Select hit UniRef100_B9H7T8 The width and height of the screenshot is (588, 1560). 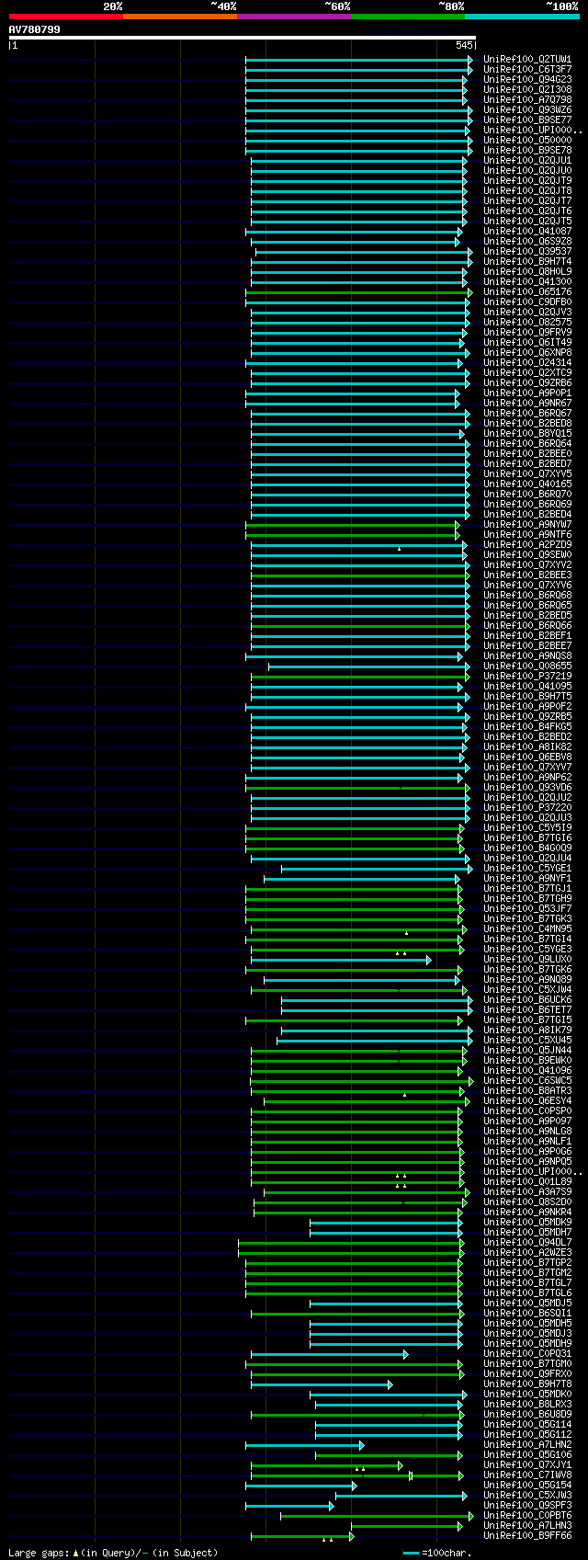(527, 1384)
